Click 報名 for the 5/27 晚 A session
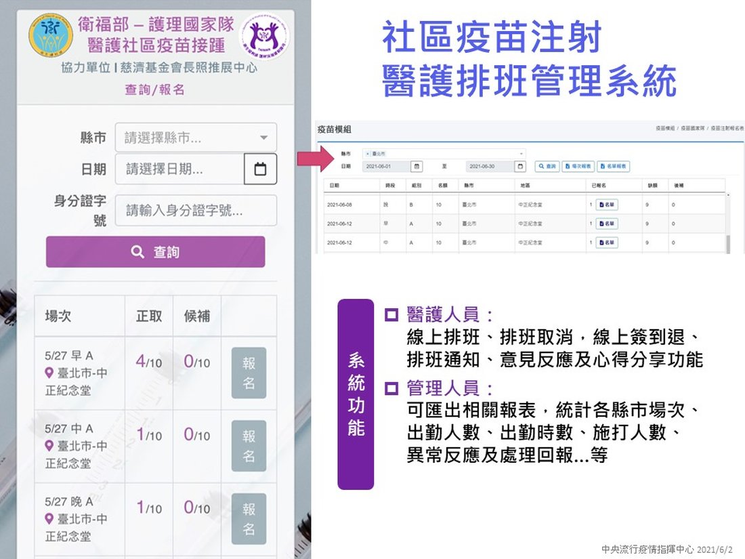This screenshot has width=745, height=559. point(249,518)
